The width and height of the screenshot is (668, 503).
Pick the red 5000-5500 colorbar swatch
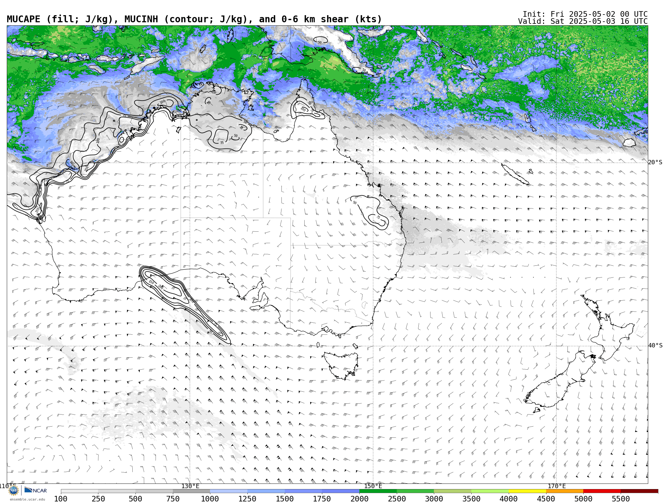[x=602, y=491]
